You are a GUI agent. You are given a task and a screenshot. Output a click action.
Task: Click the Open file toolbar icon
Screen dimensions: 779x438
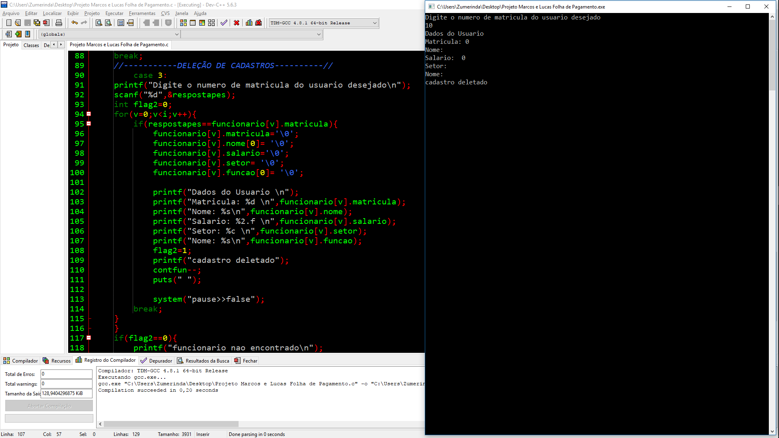[x=18, y=23]
